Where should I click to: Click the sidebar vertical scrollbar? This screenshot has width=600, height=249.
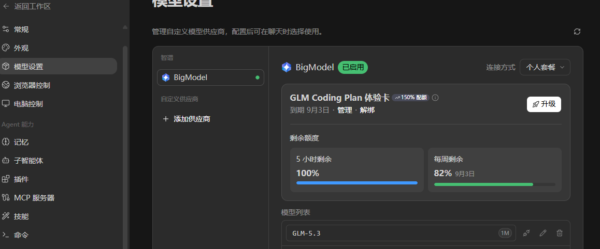tap(125, 148)
